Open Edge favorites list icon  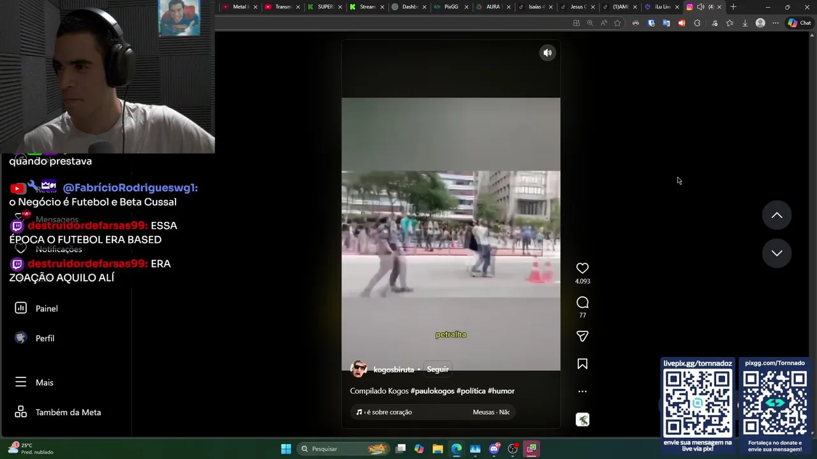[729, 23]
